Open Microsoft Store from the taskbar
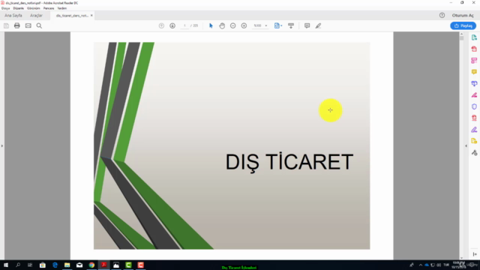The width and height of the screenshot is (480, 270). [x=43, y=265]
